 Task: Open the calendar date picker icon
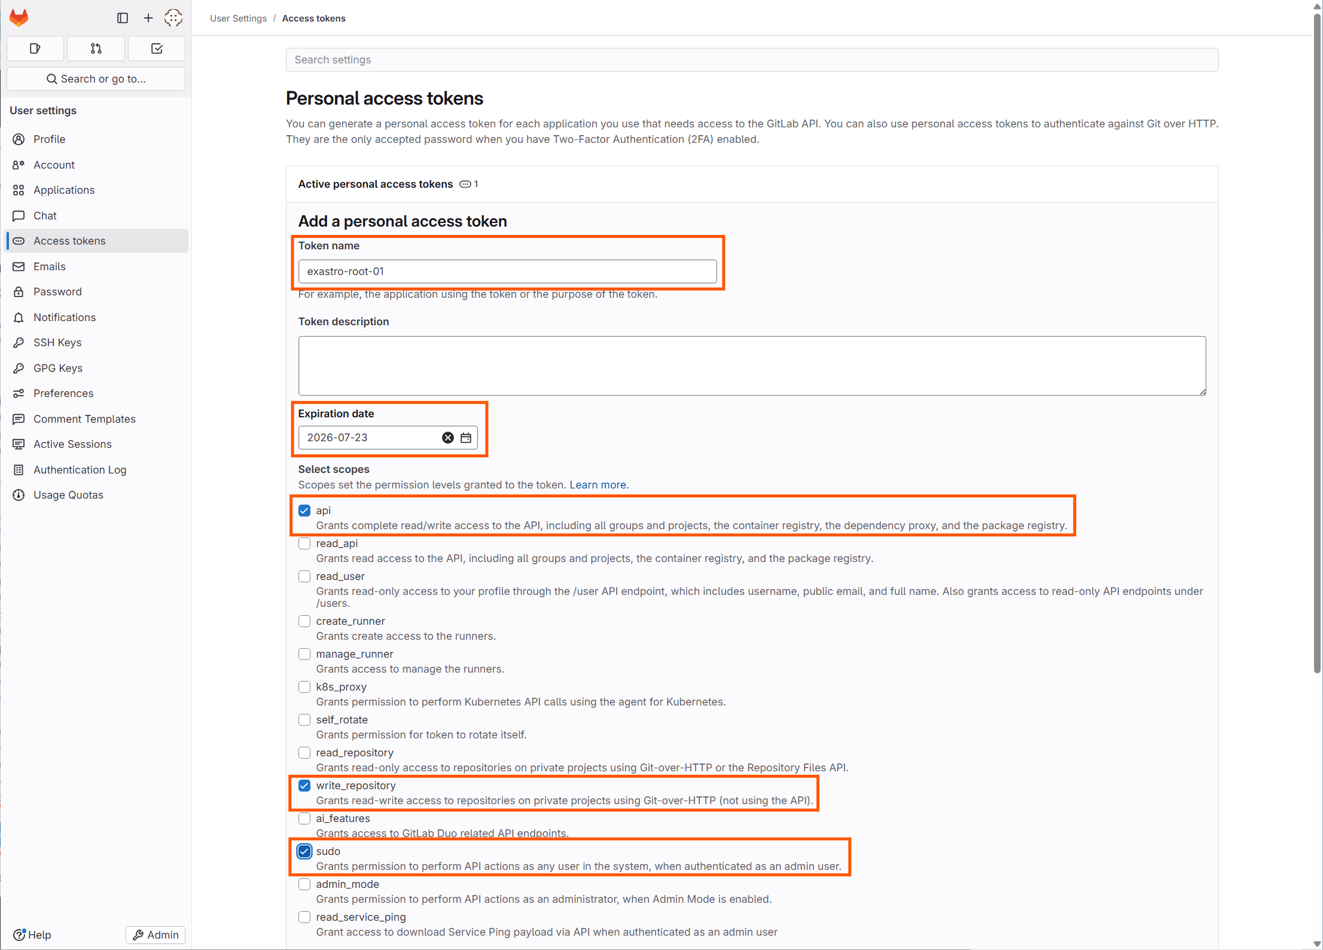[x=466, y=438]
